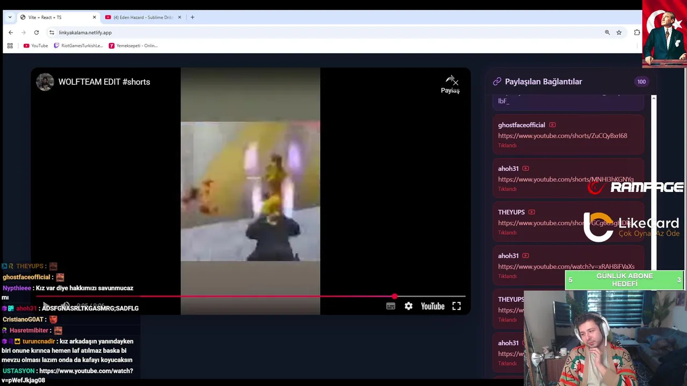Go forward to the next page
The height and width of the screenshot is (386, 687).
24,33
